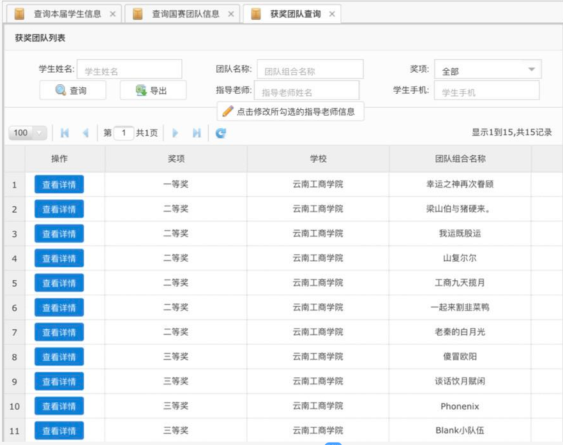Switch to 查询国赛团队信息 tab

185,14
